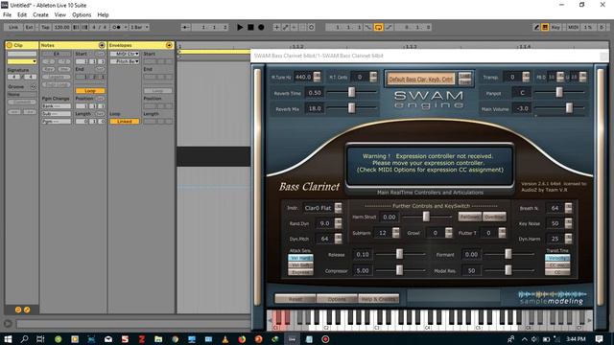Toggle the orange Loop button in Notes
The image size is (614, 345).
(x=90, y=91)
